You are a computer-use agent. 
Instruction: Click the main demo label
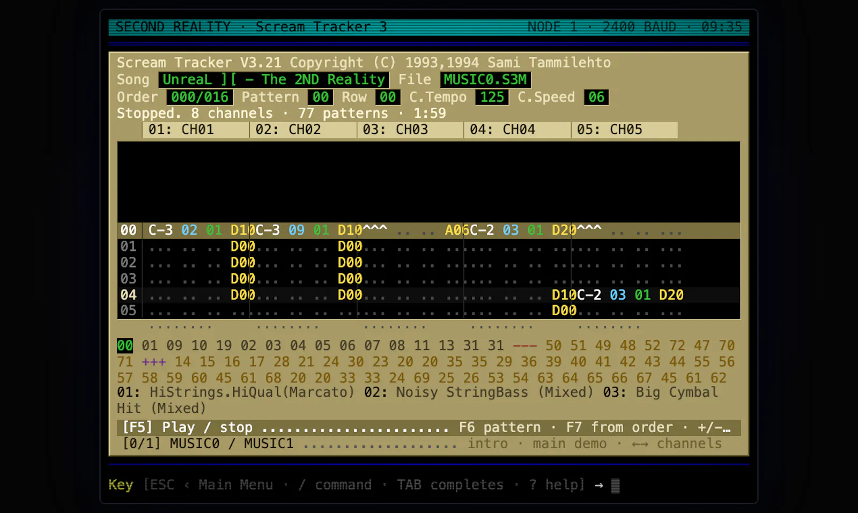pyautogui.click(x=569, y=444)
